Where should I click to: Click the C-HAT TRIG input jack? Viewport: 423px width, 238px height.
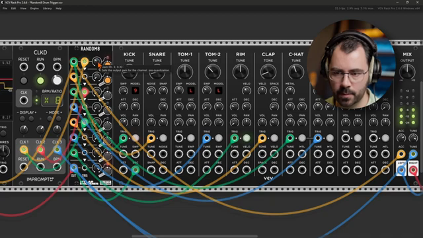coord(290,138)
